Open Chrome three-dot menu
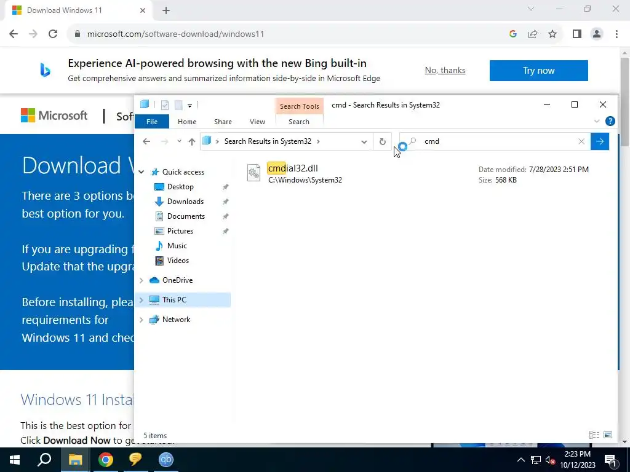This screenshot has height=472, width=630. click(x=616, y=34)
